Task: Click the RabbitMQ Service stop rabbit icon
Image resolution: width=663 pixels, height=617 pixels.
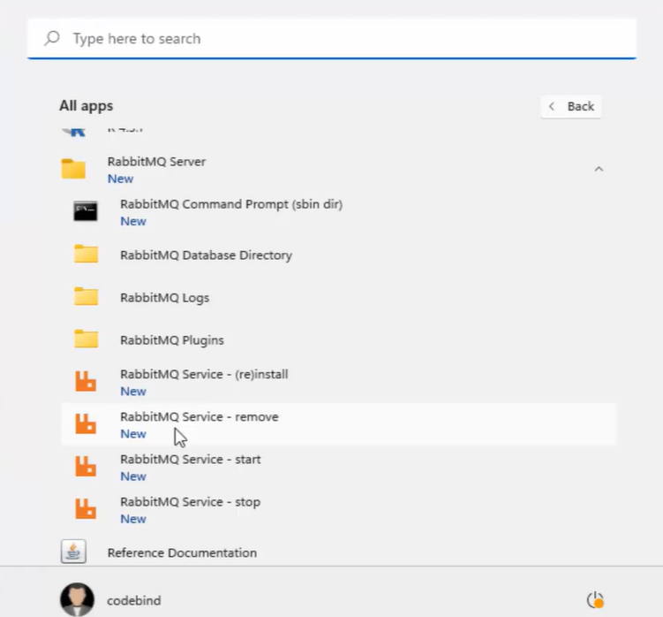Action: pyautogui.click(x=86, y=508)
